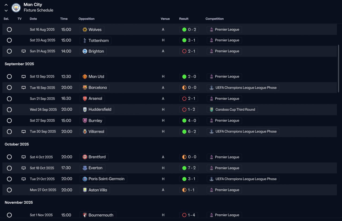Click the vertical scrollbar on the right

coord(339,68)
